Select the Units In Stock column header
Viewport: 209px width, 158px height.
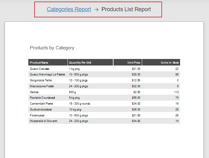pos(170,63)
